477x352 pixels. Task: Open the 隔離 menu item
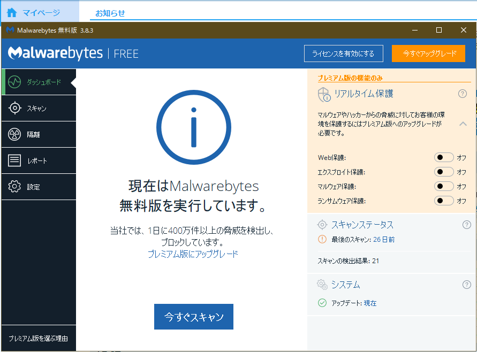tap(39, 134)
